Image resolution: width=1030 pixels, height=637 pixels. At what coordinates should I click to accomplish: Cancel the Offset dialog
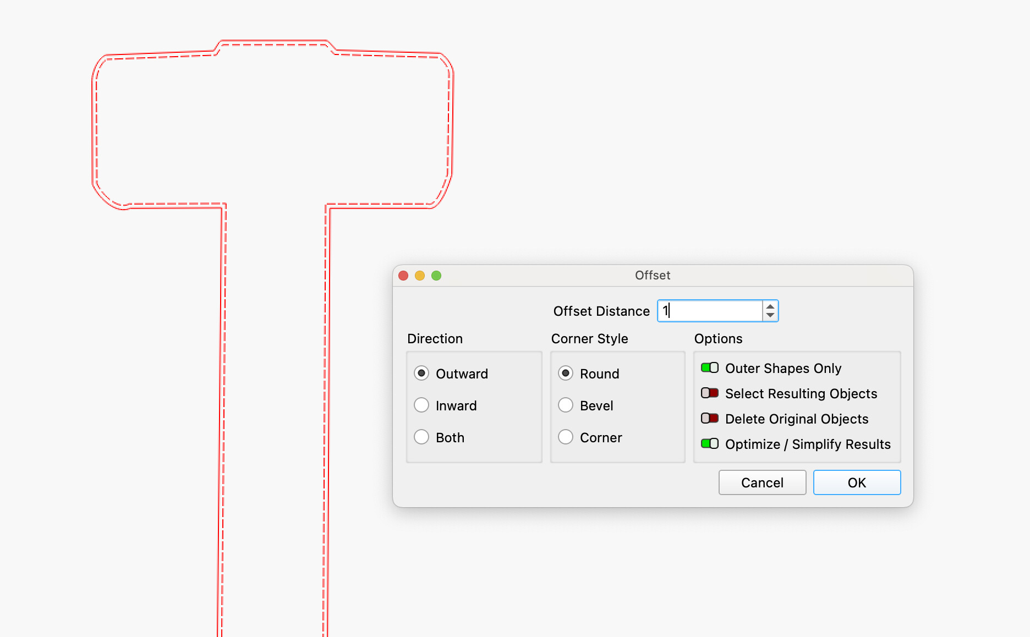click(x=762, y=482)
